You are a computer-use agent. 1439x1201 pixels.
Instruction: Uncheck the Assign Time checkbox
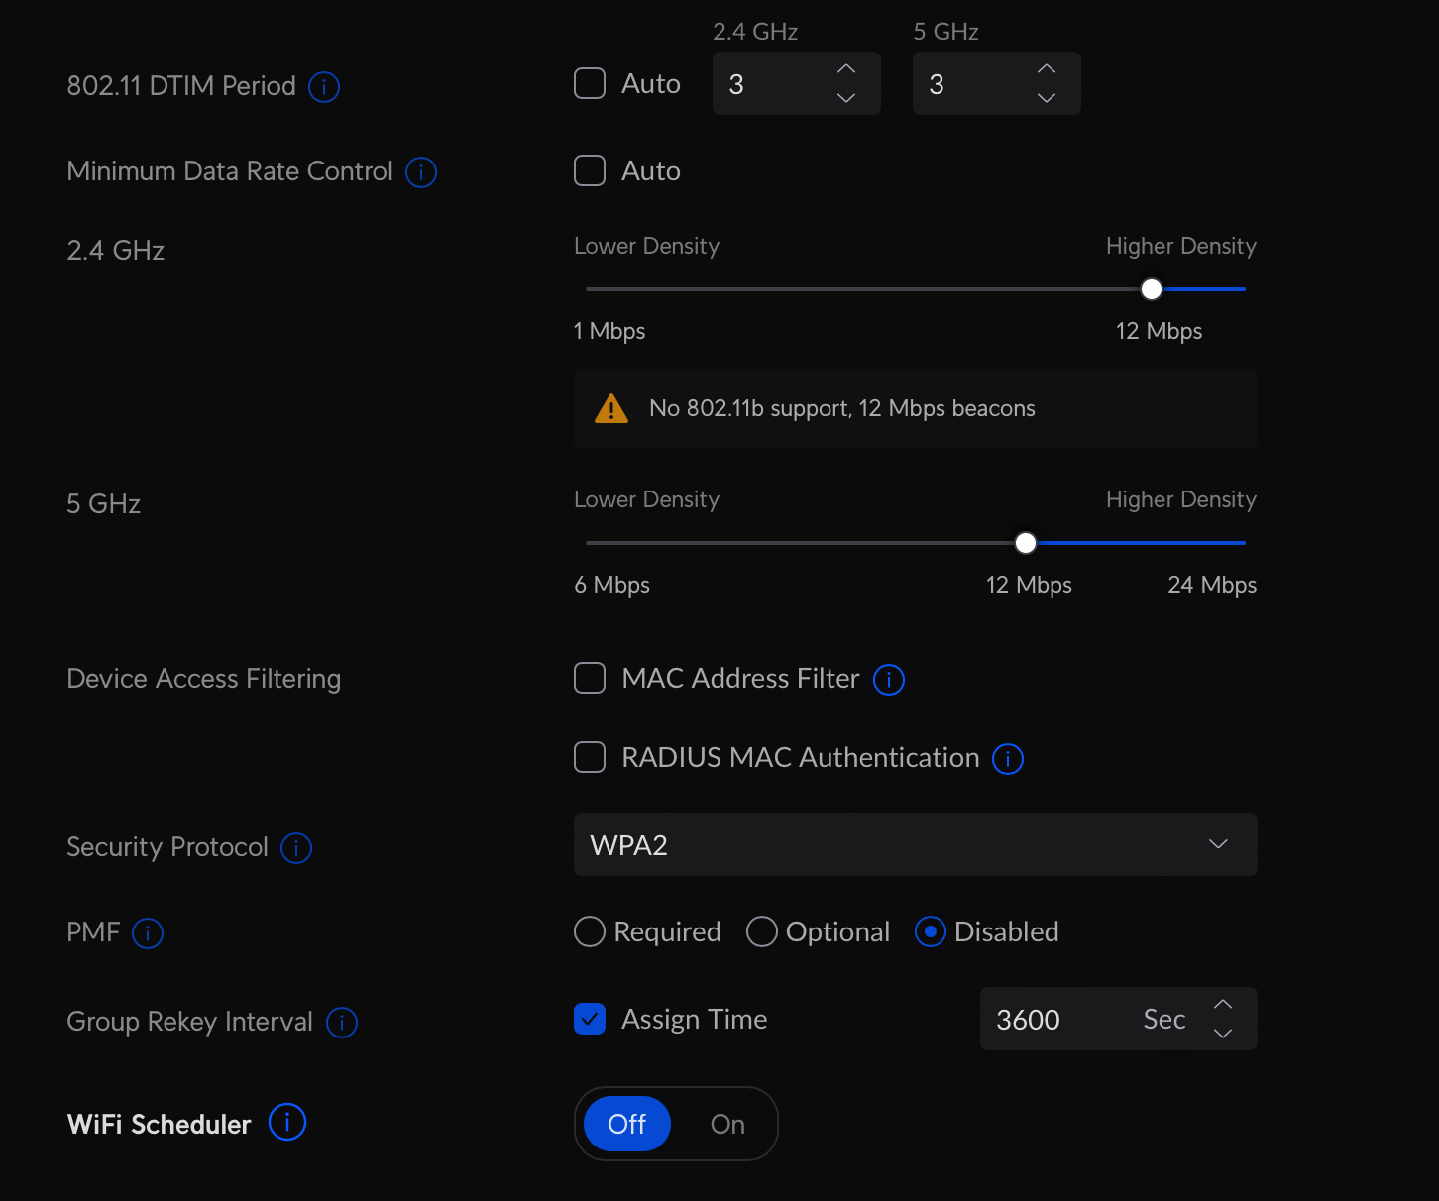(589, 1018)
